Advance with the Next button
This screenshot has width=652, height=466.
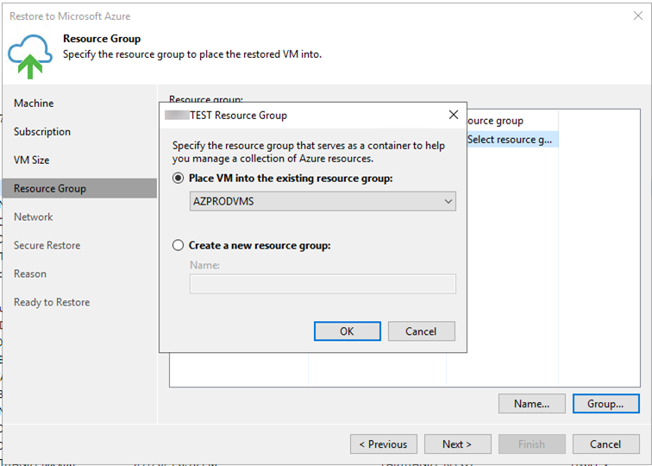457,444
